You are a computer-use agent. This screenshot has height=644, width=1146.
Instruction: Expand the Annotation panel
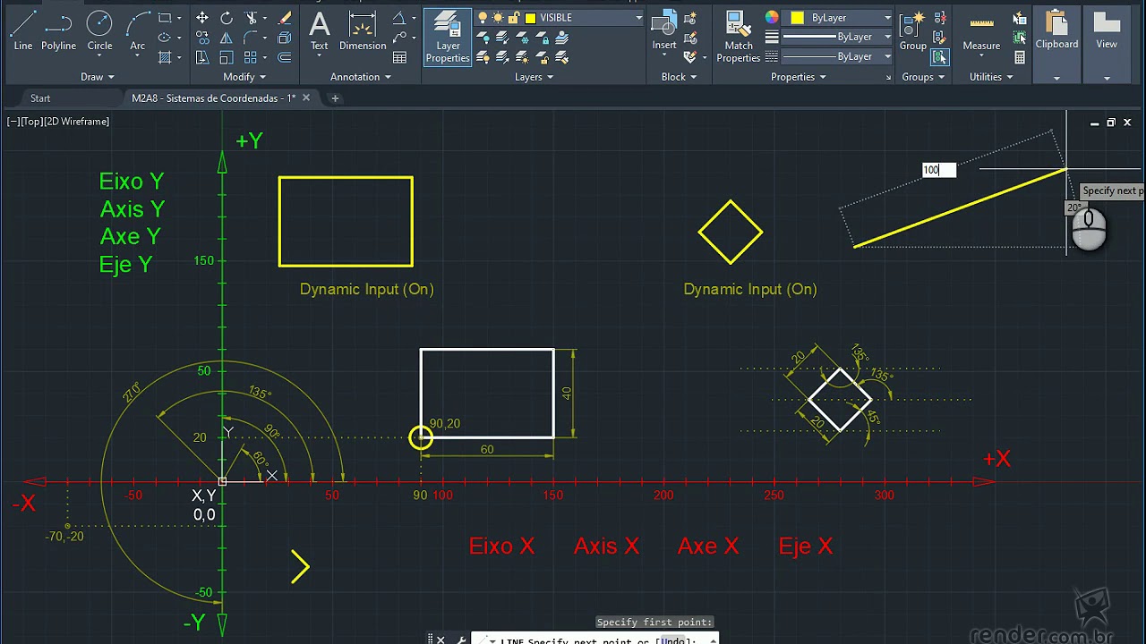pyautogui.click(x=361, y=77)
